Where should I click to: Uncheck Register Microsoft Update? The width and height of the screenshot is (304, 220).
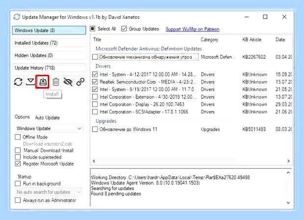(x=18, y=164)
